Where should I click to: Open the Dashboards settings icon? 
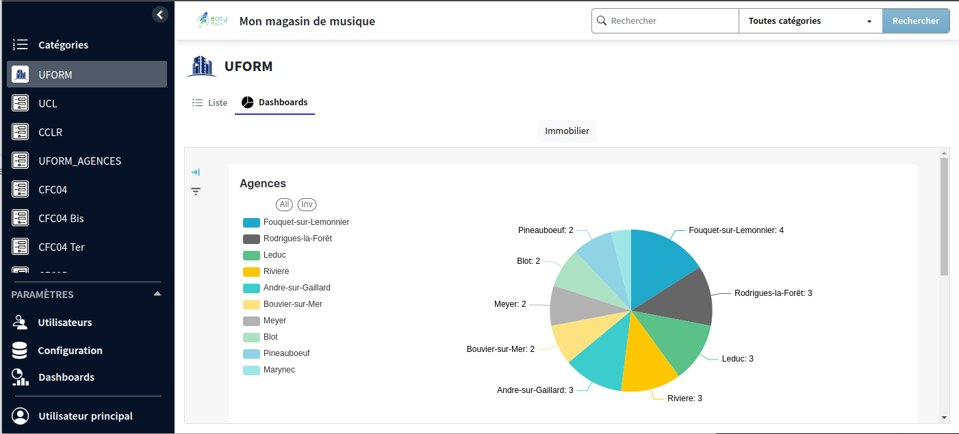[x=20, y=377]
